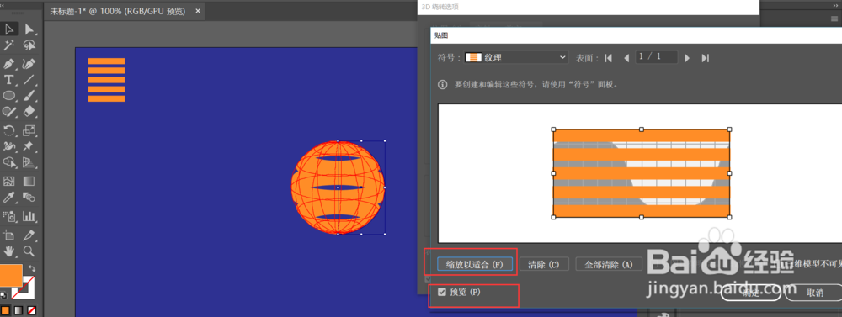Viewport: 842px width, 317px height.
Task: Select the Slice tool
Action: (29, 235)
